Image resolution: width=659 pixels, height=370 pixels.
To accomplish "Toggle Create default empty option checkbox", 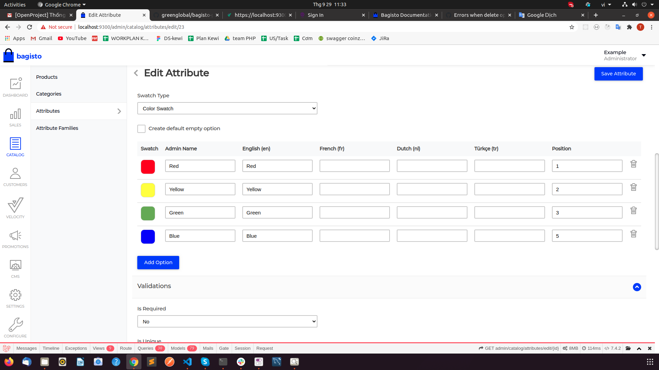I will pos(141,129).
